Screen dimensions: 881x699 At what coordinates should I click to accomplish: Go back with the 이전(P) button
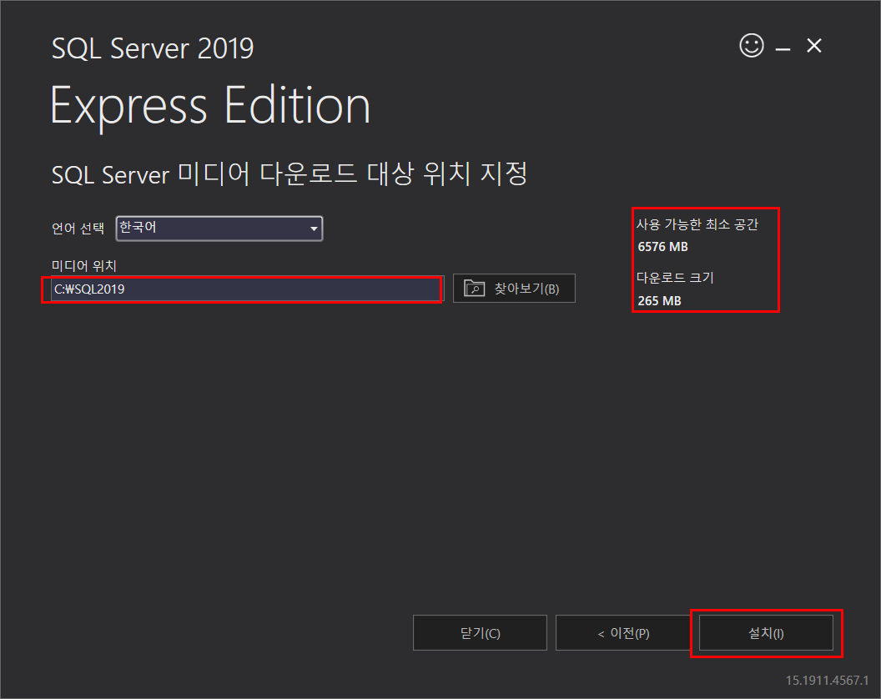click(623, 633)
